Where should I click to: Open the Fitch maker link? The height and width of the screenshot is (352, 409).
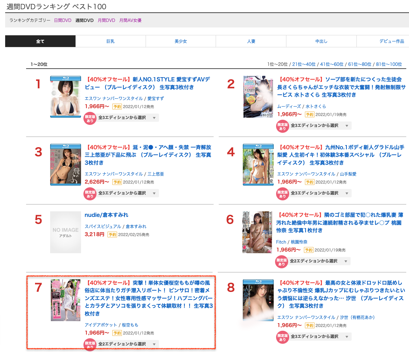pos(281,242)
